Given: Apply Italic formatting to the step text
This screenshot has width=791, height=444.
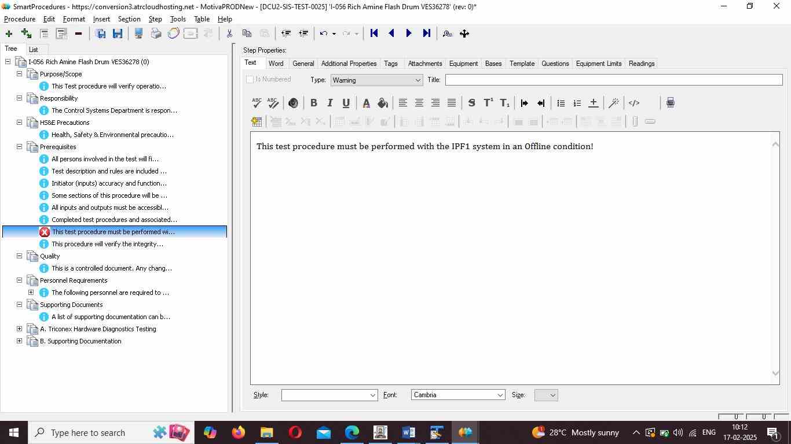Looking at the screenshot, I should coord(329,103).
